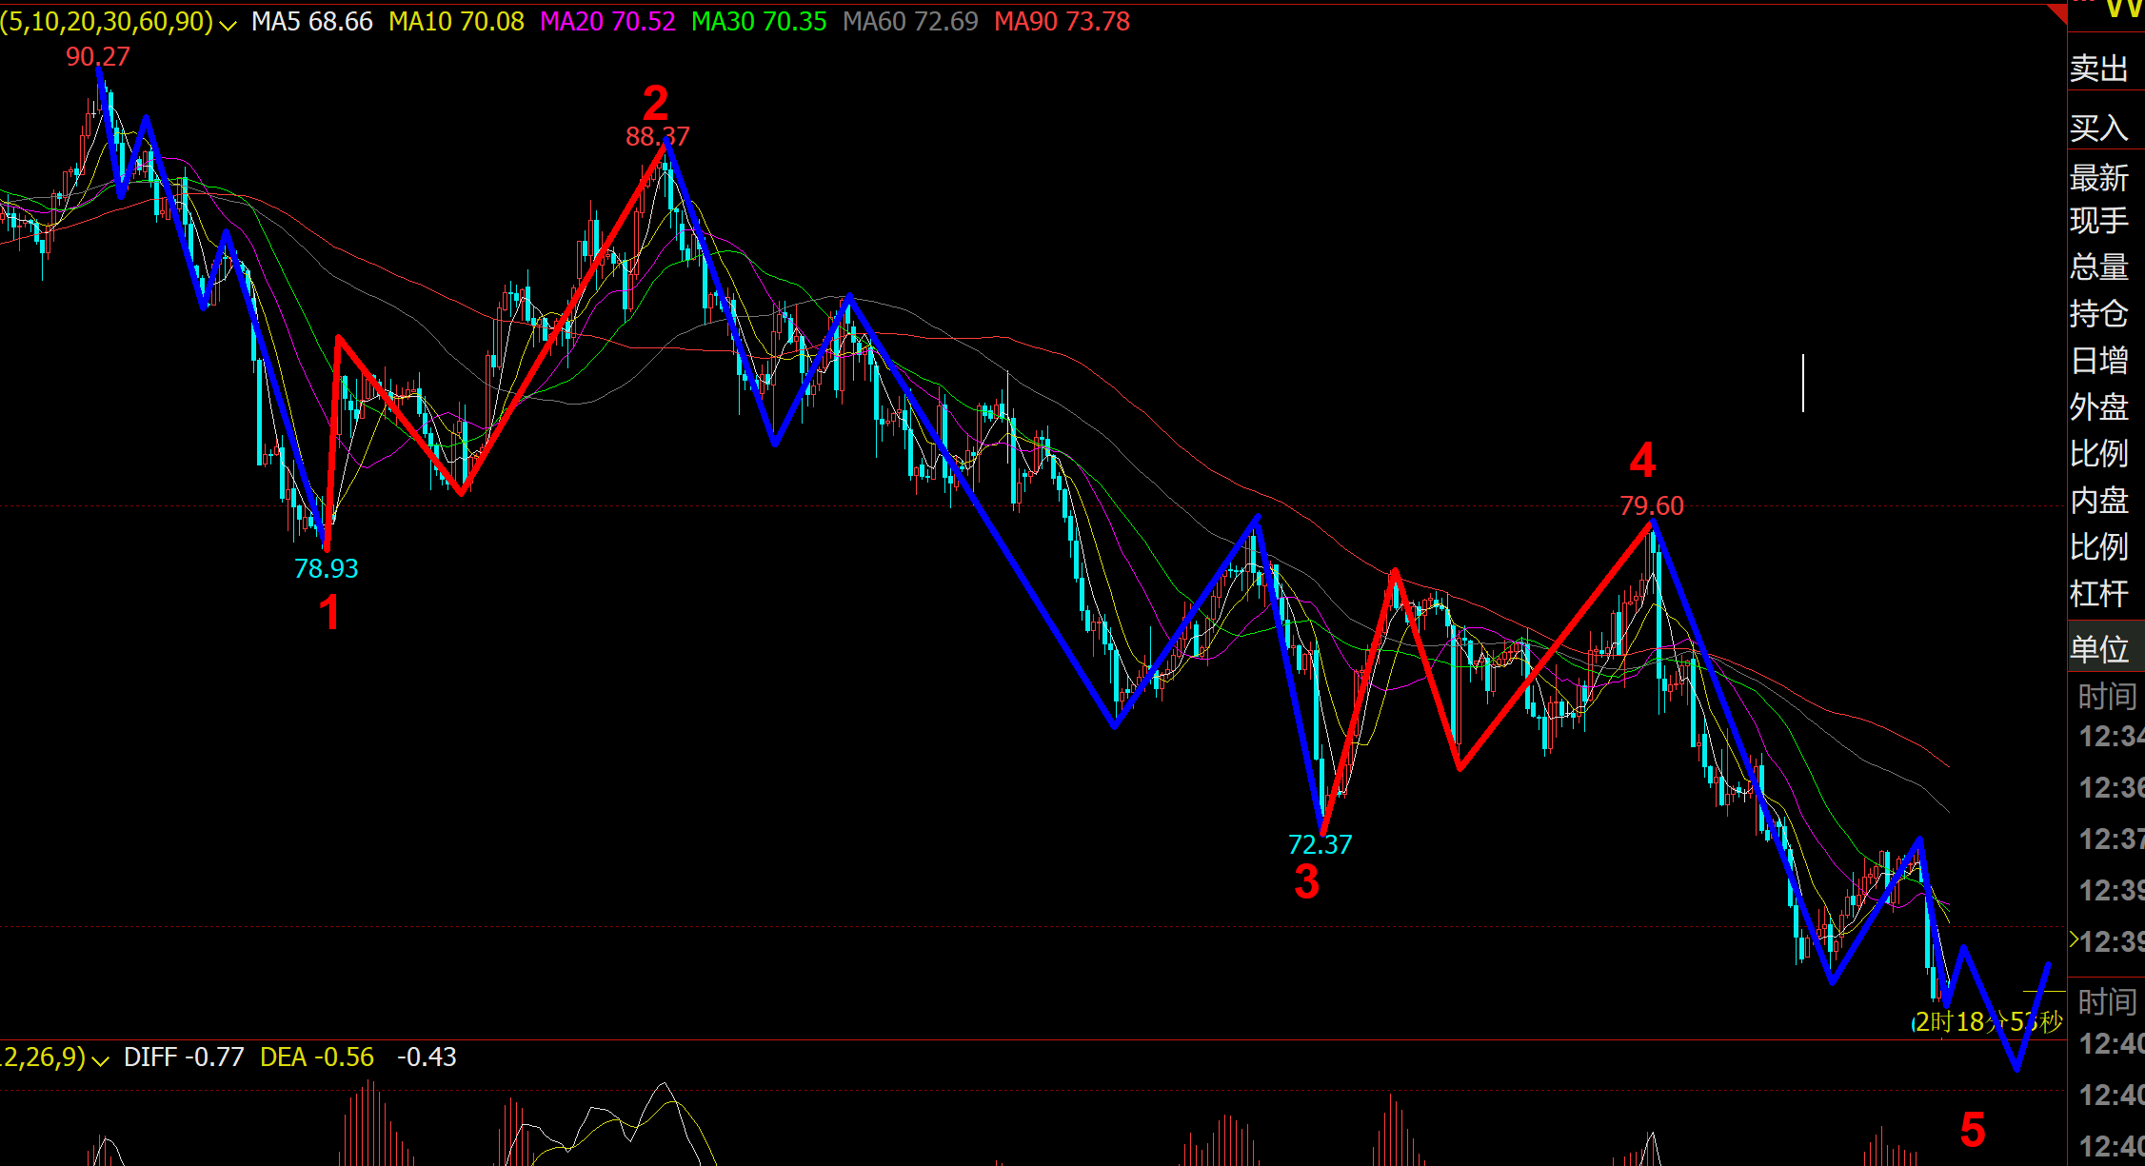This screenshot has width=2145, height=1166.
Task: Select the MA90 73.78 indicator label
Action: pyautogui.click(x=1062, y=22)
